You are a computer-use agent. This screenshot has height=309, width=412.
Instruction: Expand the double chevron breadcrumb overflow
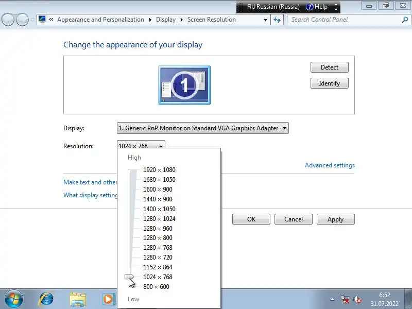[51, 19]
